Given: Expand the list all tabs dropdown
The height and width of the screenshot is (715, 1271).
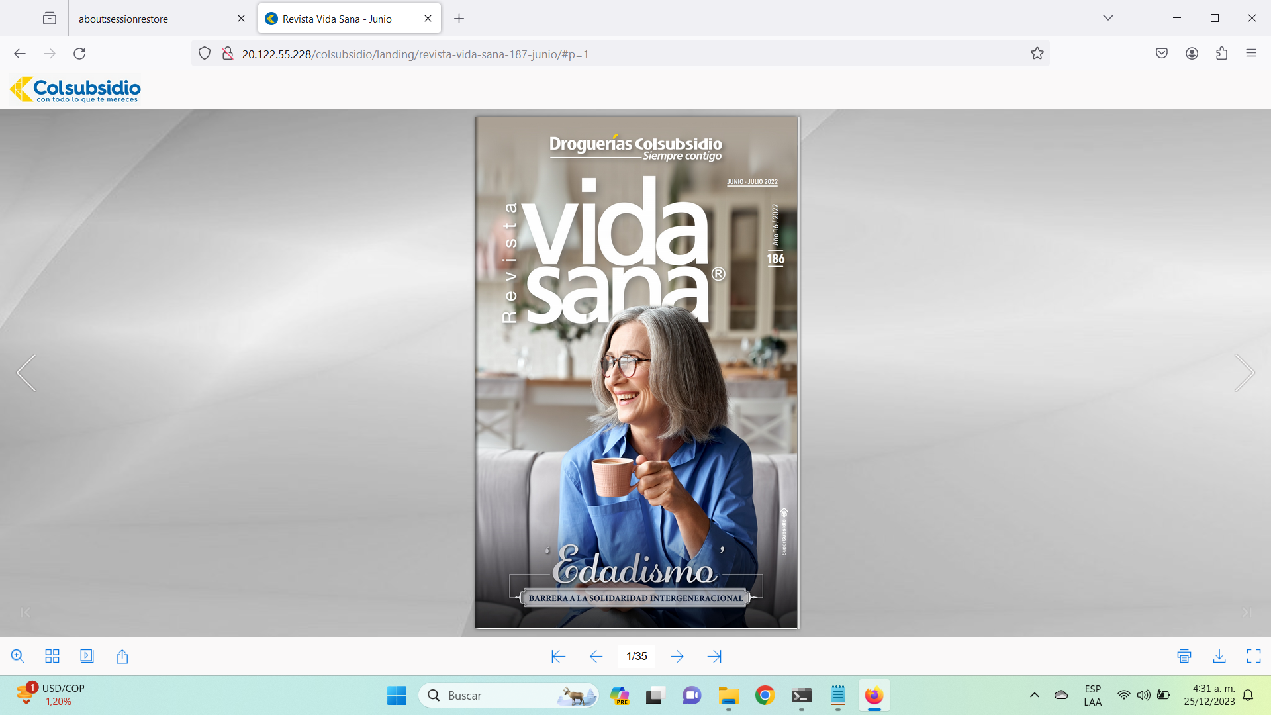Looking at the screenshot, I should (x=1108, y=18).
